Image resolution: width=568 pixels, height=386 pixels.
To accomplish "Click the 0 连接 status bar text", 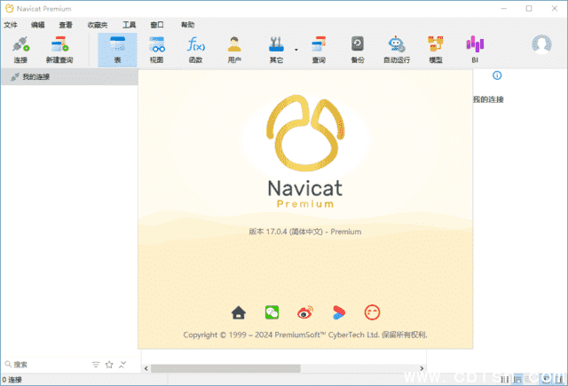I will (x=12, y=380).
